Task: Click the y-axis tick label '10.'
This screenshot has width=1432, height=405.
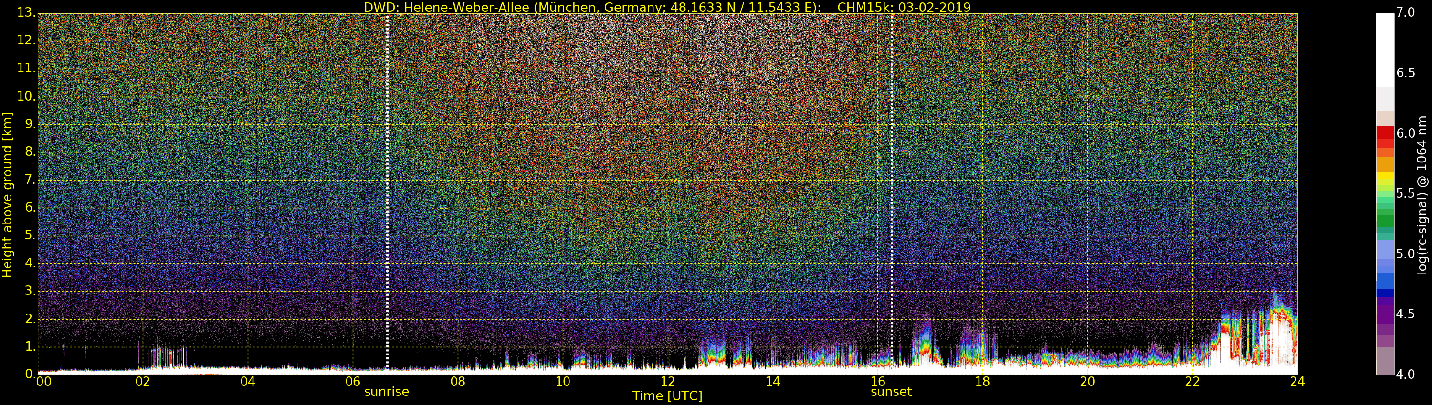Action: pyautogui.click(x=26, y=96)
